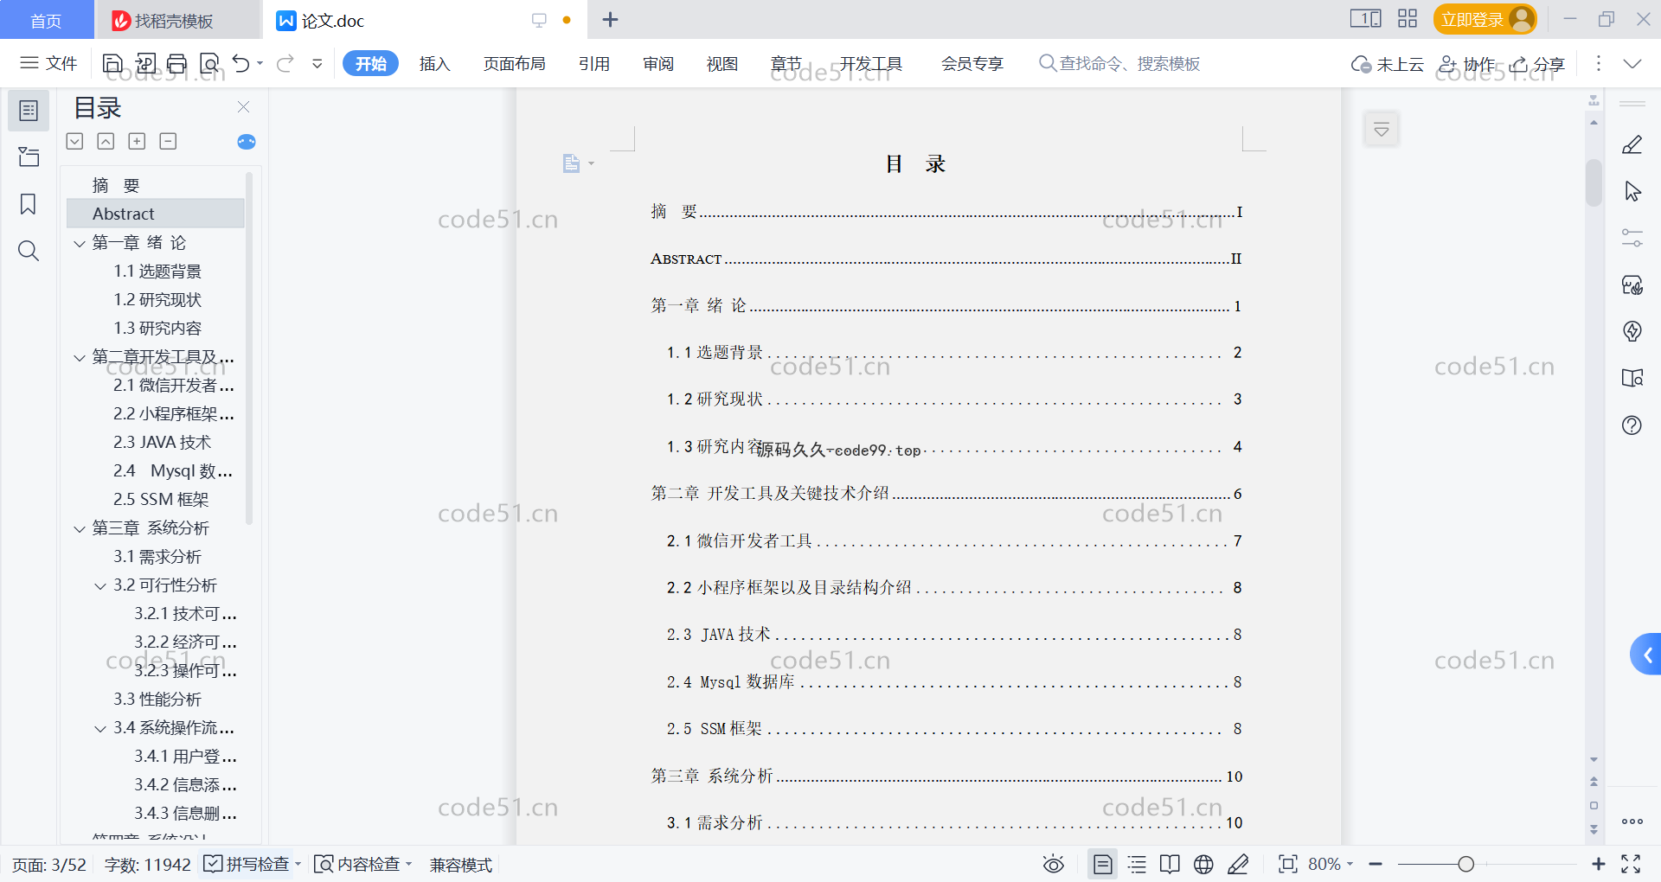
Task: Click collapse-all icon in outline panel
Action: pos(75,141)
